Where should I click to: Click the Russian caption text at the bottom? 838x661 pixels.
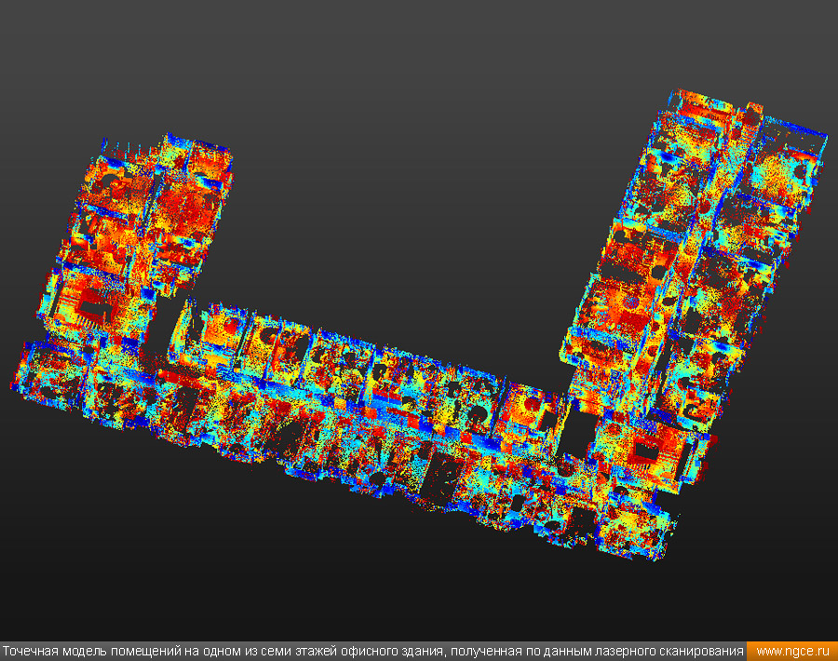pos(372,651)
